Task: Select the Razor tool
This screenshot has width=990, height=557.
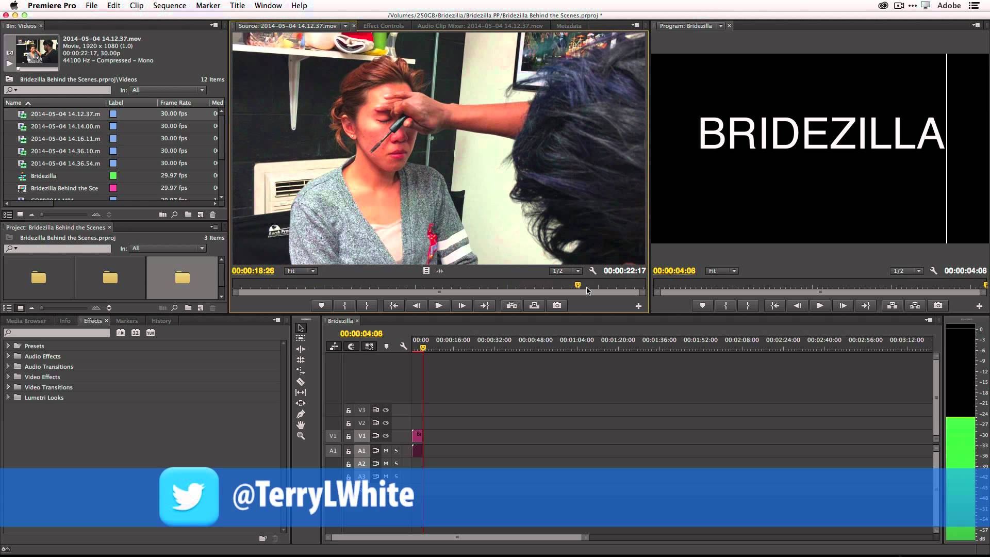Action: tap(301, 382)
